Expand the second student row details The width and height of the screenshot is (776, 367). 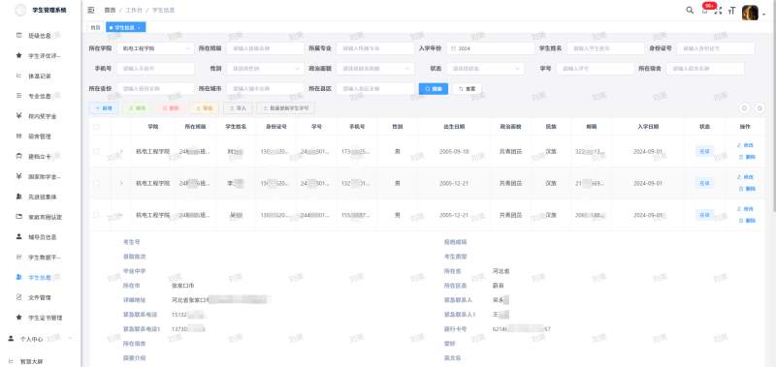(x=121, y=183)
